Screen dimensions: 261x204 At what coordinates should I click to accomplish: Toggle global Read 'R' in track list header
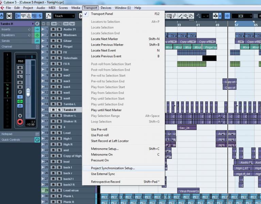point(66,24)
